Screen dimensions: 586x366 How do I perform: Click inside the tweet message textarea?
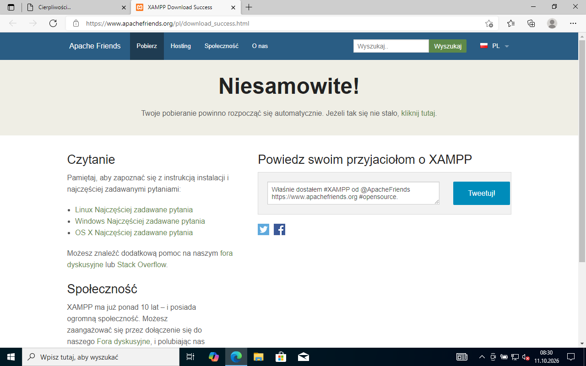[x=353, y=193]
